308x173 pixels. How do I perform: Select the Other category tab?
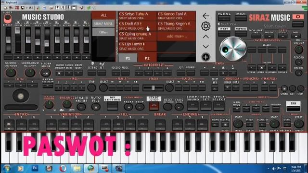[103, 32]
